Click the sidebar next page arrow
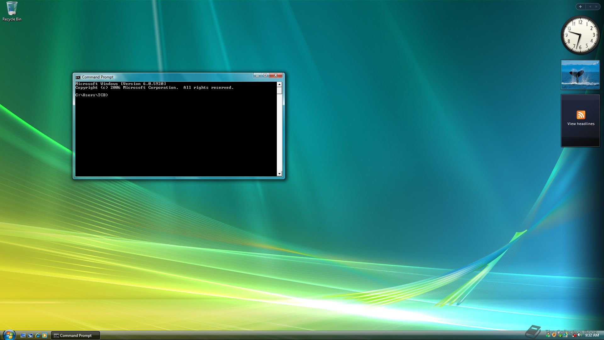 596,7
